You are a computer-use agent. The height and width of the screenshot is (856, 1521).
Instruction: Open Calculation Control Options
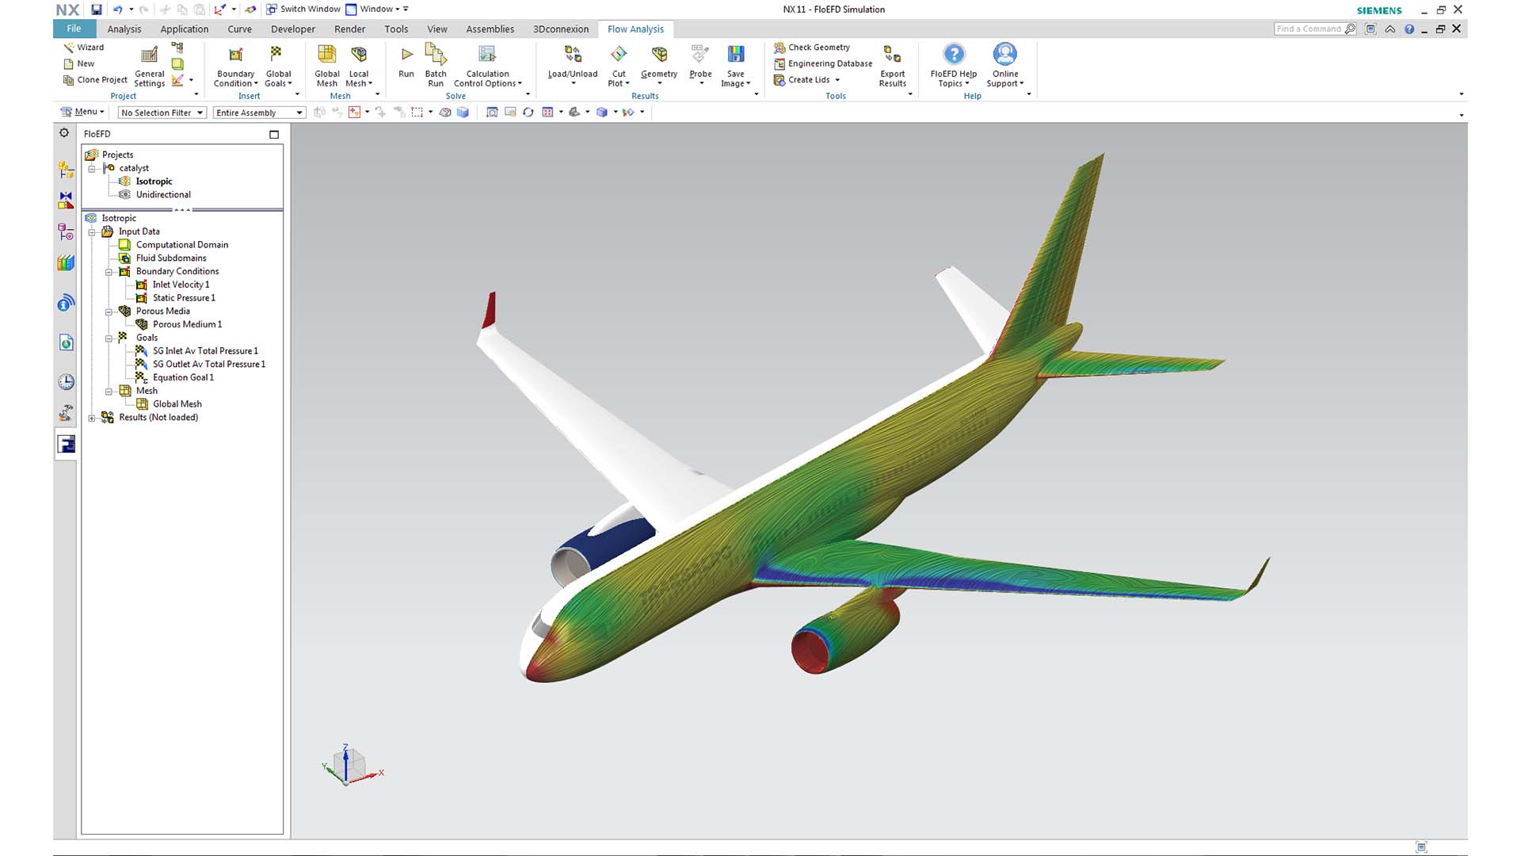(x=486, y=63)
